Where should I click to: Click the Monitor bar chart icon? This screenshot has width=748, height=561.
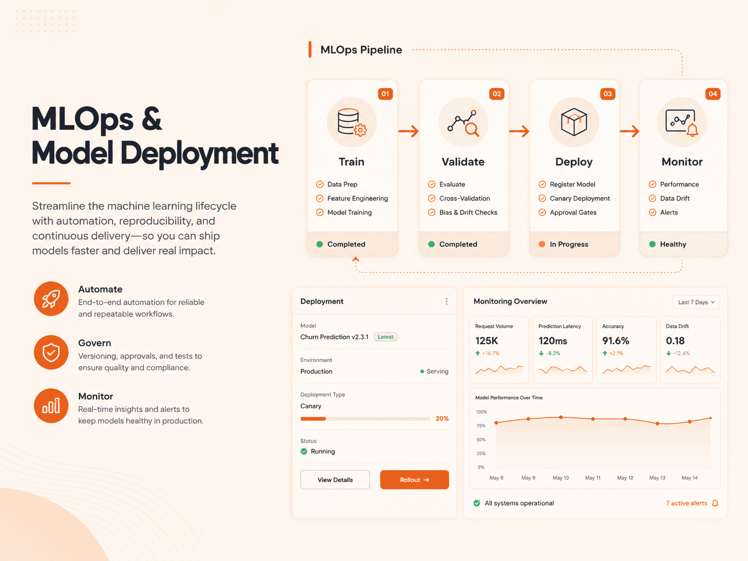tap(51, 406)
